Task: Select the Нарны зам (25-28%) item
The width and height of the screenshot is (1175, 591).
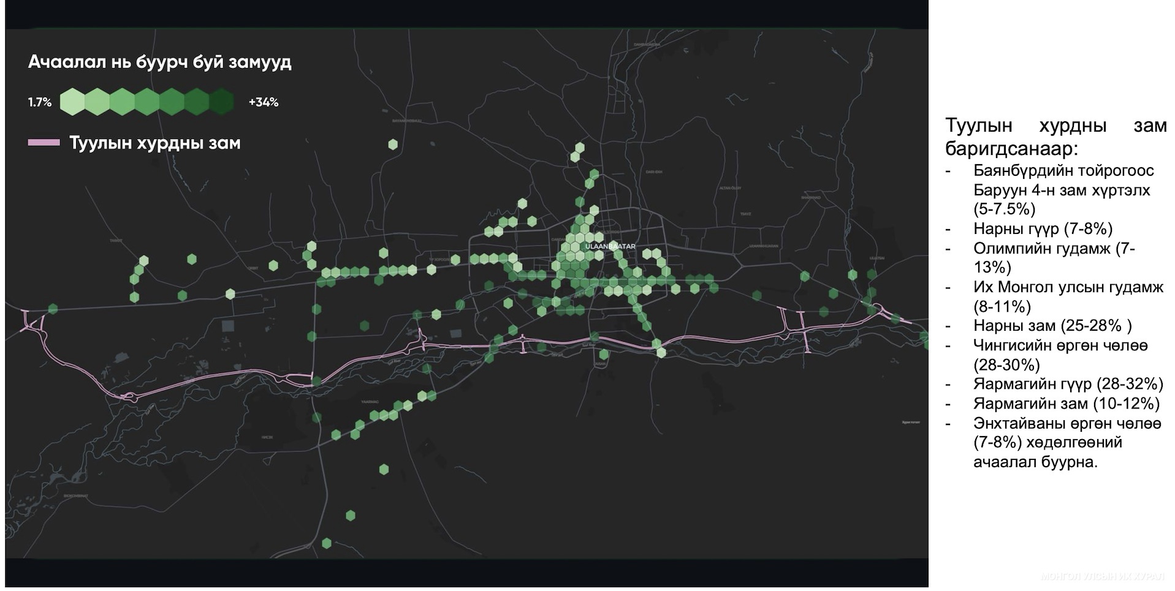Action: [1052, 326]
